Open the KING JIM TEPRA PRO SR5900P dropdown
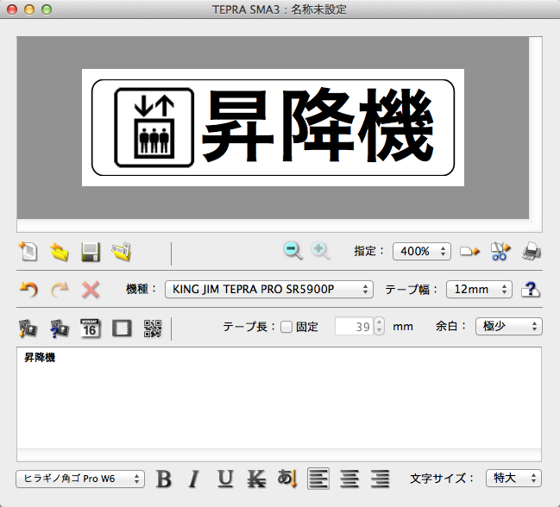 pos(269,289)
